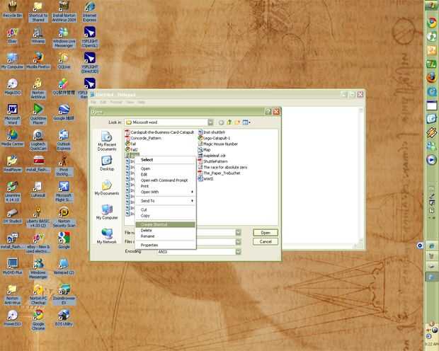
Task: Select the file Cardapult-the-Business-Card-Catapult
Action: pyautogui.click(x=159, y=132)
